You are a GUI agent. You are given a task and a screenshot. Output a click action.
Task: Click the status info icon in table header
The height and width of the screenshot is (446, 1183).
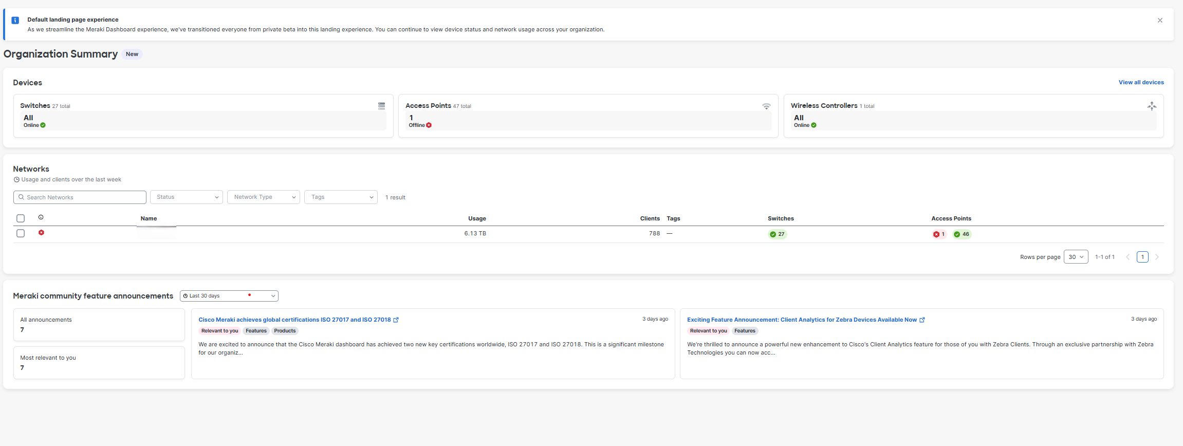(x=41, y=217)
